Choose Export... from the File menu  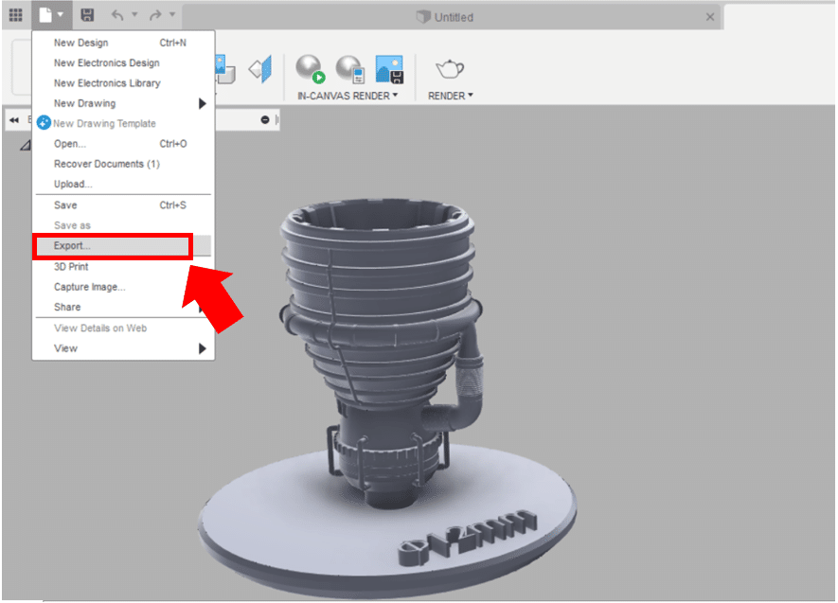pos(123,246)
